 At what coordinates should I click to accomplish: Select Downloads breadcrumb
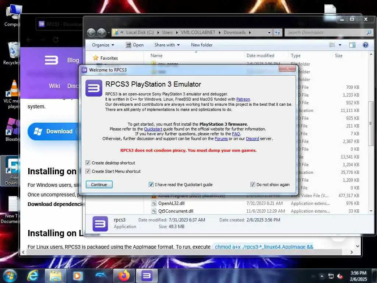(x=235, y=32)
